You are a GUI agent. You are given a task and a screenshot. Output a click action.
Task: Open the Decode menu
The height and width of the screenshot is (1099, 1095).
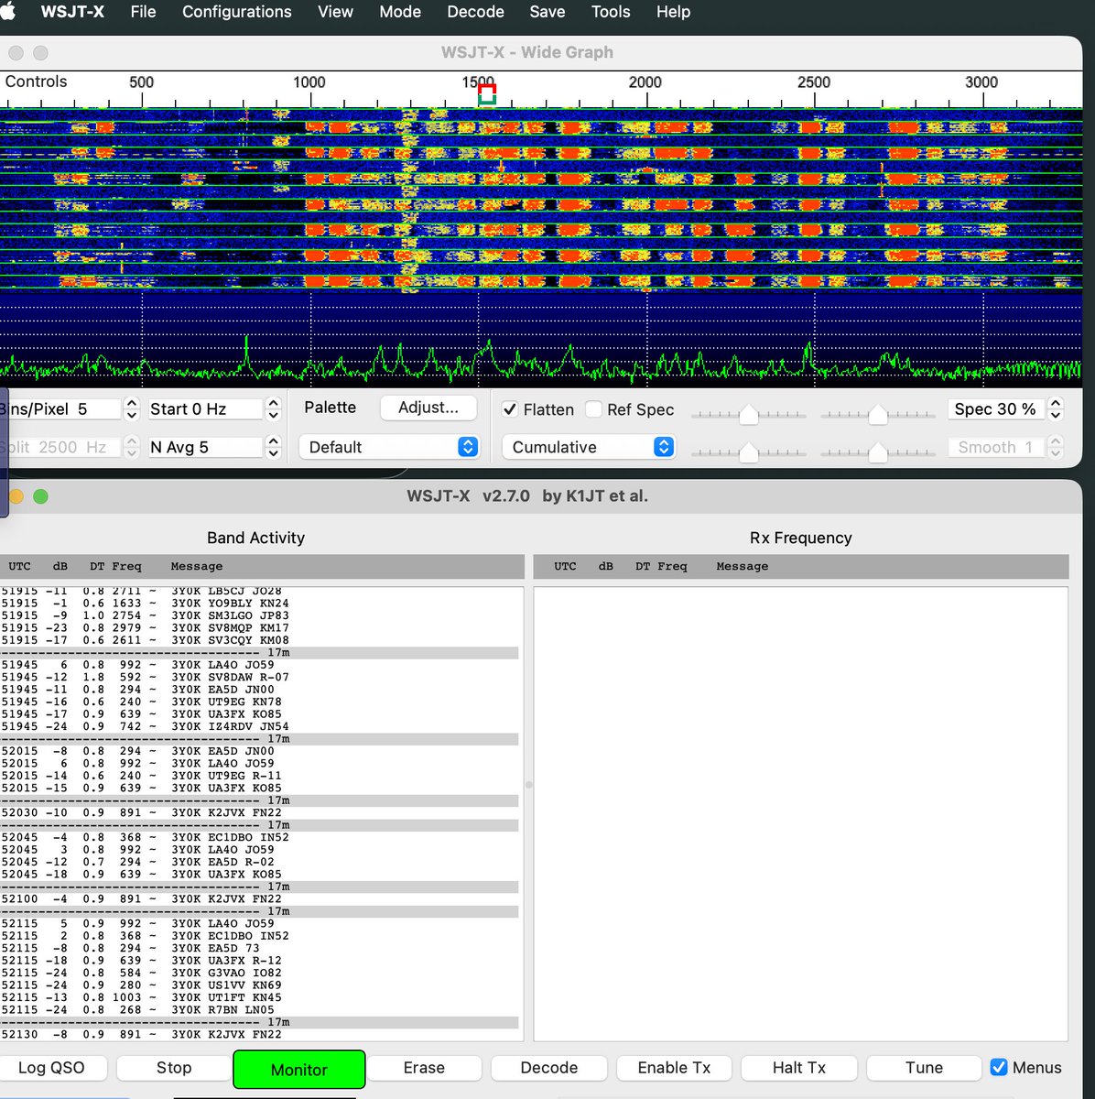(x=475, y=12)
